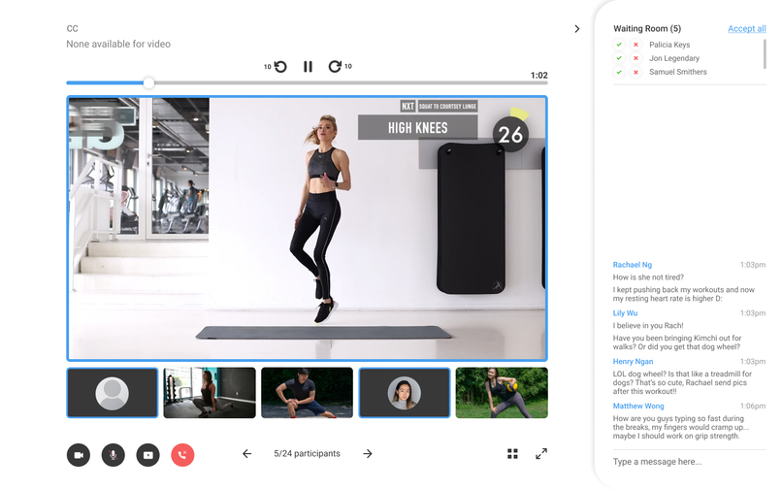Switch to grid view layout
The height and width of the screenshot is (489, 782).
pyautogui.click(x=512, y=453)
